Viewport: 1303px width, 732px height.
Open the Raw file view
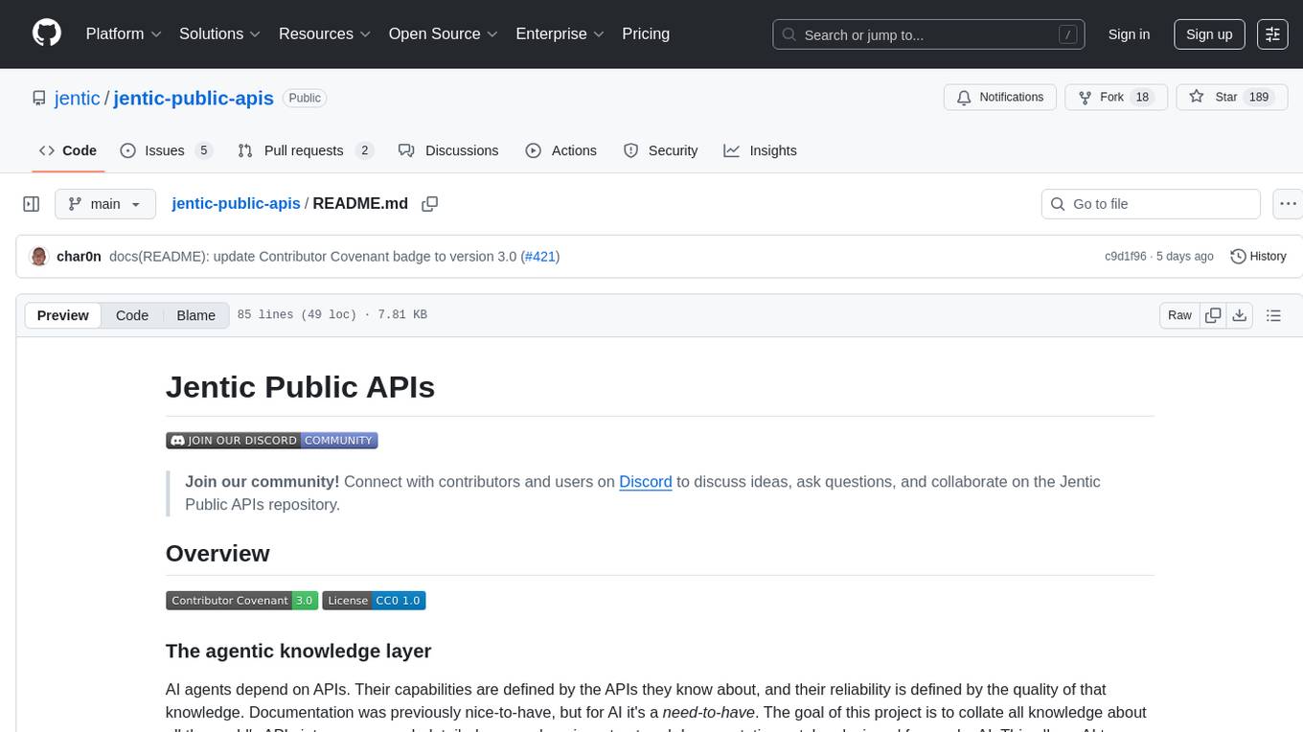point(1179,315)
